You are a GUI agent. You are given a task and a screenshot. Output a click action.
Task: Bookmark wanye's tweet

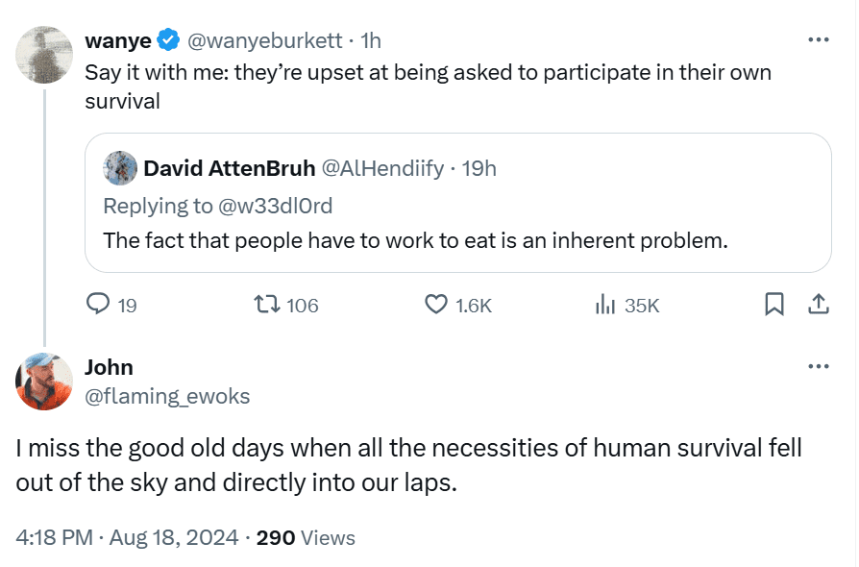tap(773, 305)
